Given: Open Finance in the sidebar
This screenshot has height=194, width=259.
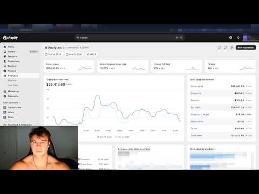Looking at the screenshot, I should pos(12,71).
